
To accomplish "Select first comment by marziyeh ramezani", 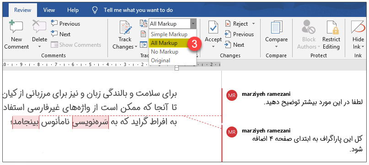I will (294, 99).
